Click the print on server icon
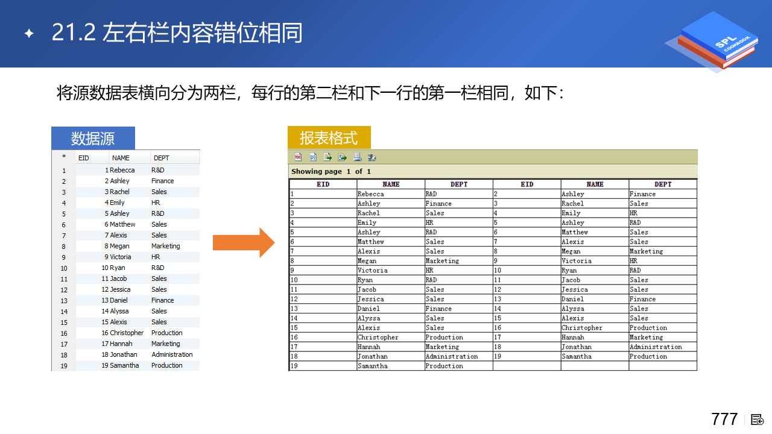The width and height of the screenshot is (772, 434). coord(372,157)
